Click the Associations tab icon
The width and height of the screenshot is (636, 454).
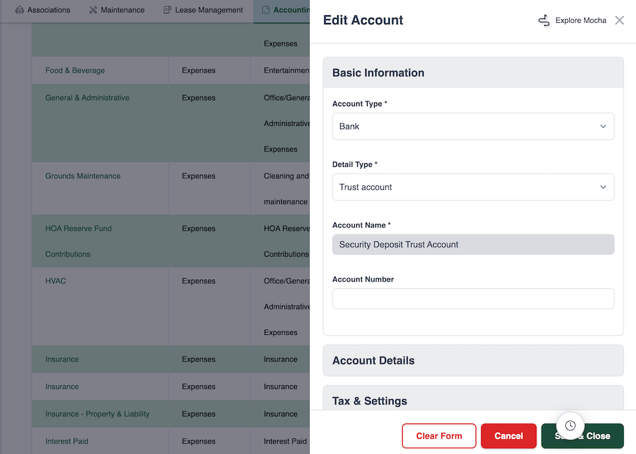pos(20,10)
